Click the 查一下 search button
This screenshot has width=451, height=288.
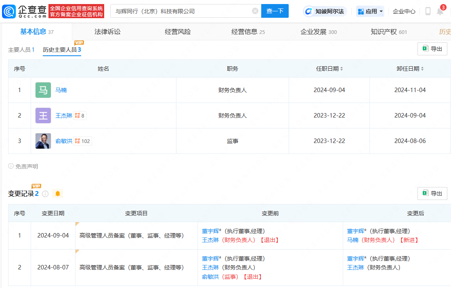click(x=275, y=11)
